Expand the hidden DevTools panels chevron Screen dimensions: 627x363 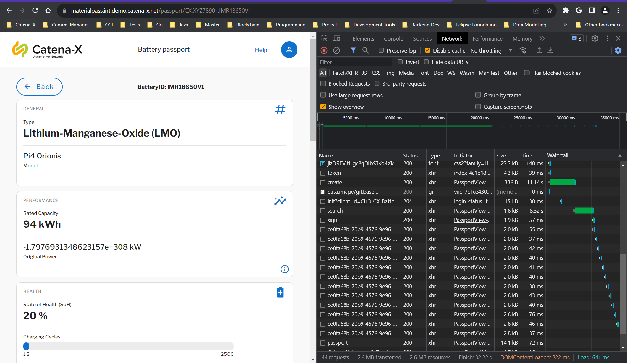pos(542,38)
